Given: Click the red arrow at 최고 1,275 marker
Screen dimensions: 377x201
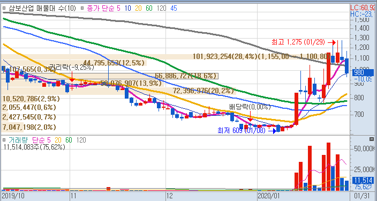Looking at the screenshot, I should click(332, 42).
